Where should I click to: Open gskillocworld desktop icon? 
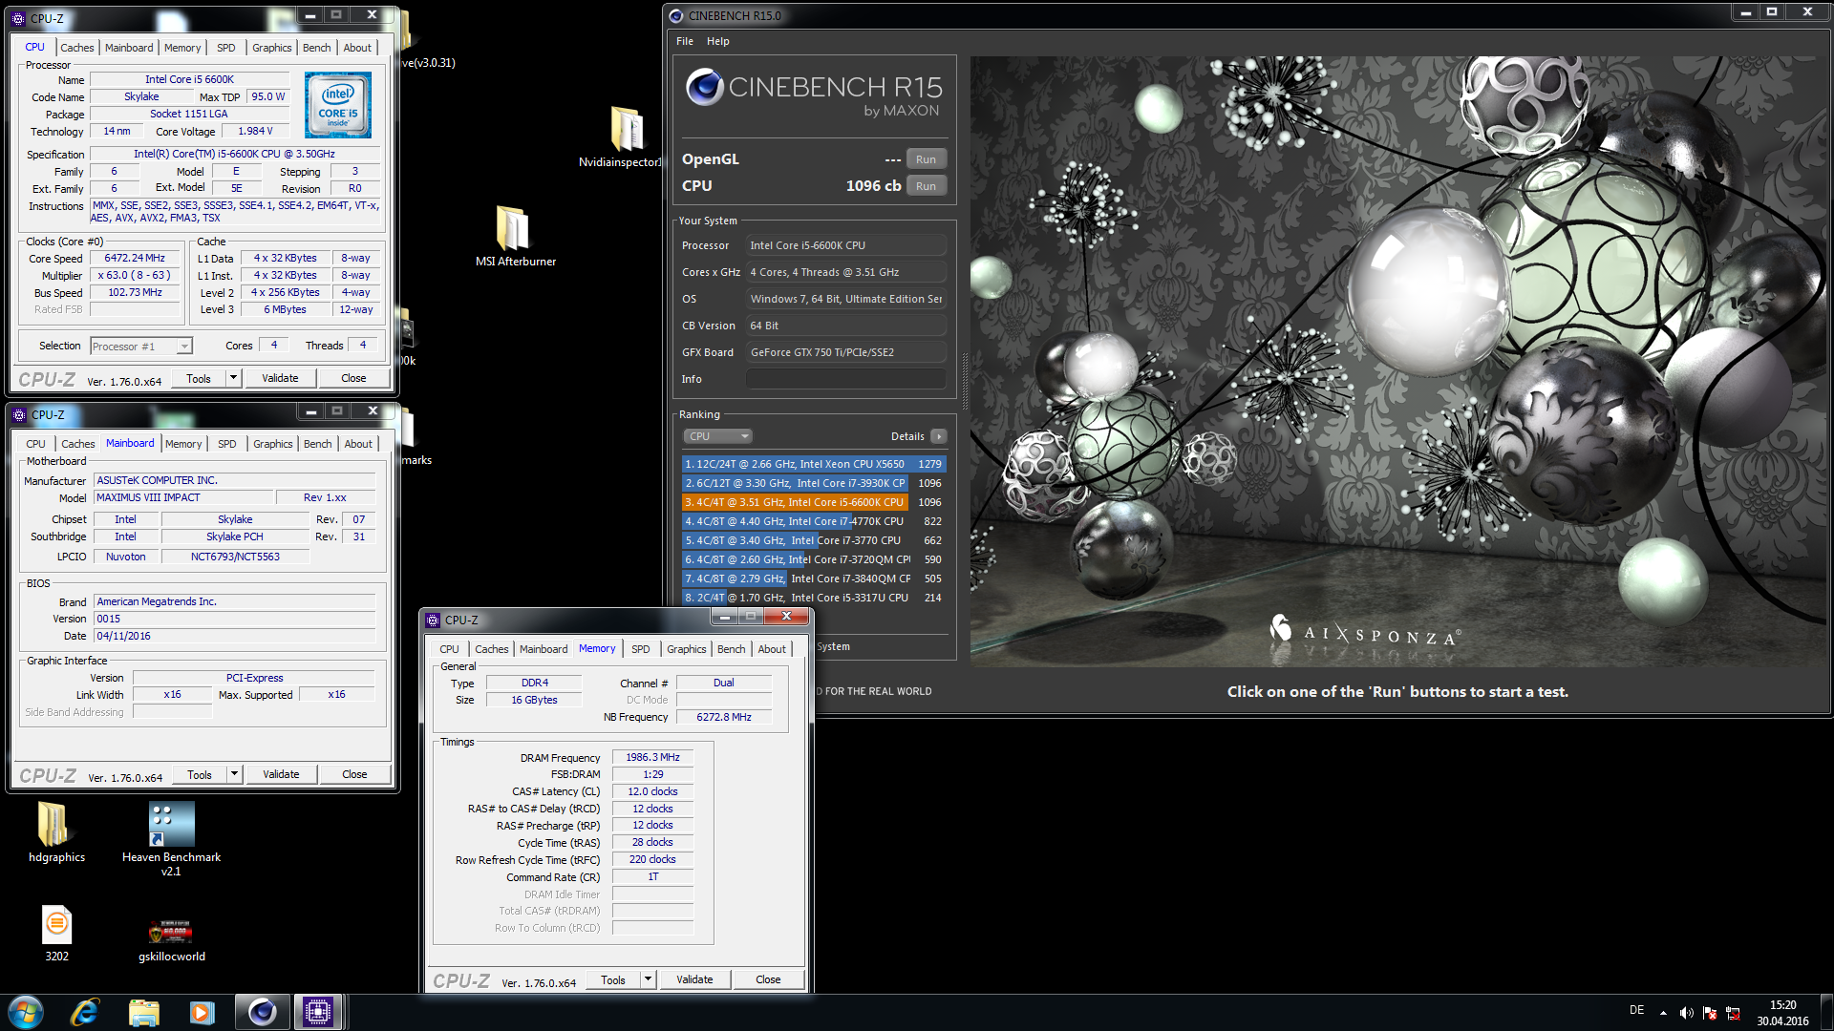click(x=171, y=931)
